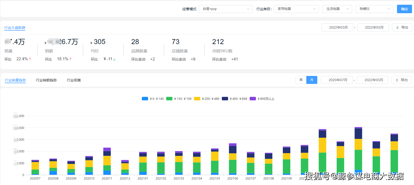
Task: Click the 销量 metric label
Action: click(x=8, y=51)
